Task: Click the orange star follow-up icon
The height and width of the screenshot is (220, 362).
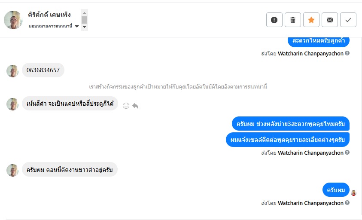Action: 311,20
